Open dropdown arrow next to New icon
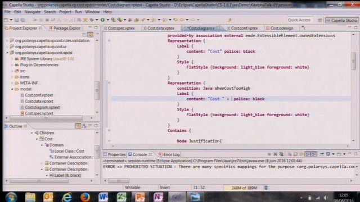 11,20
